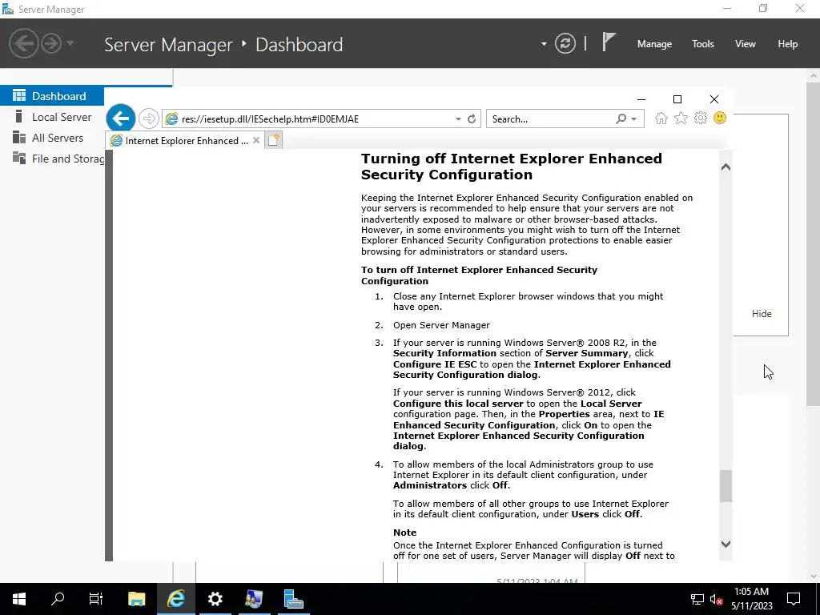820x615 pixels.
Task: Close the Internet Explorer Enhanced tab
Action: (x=255, y=140)
